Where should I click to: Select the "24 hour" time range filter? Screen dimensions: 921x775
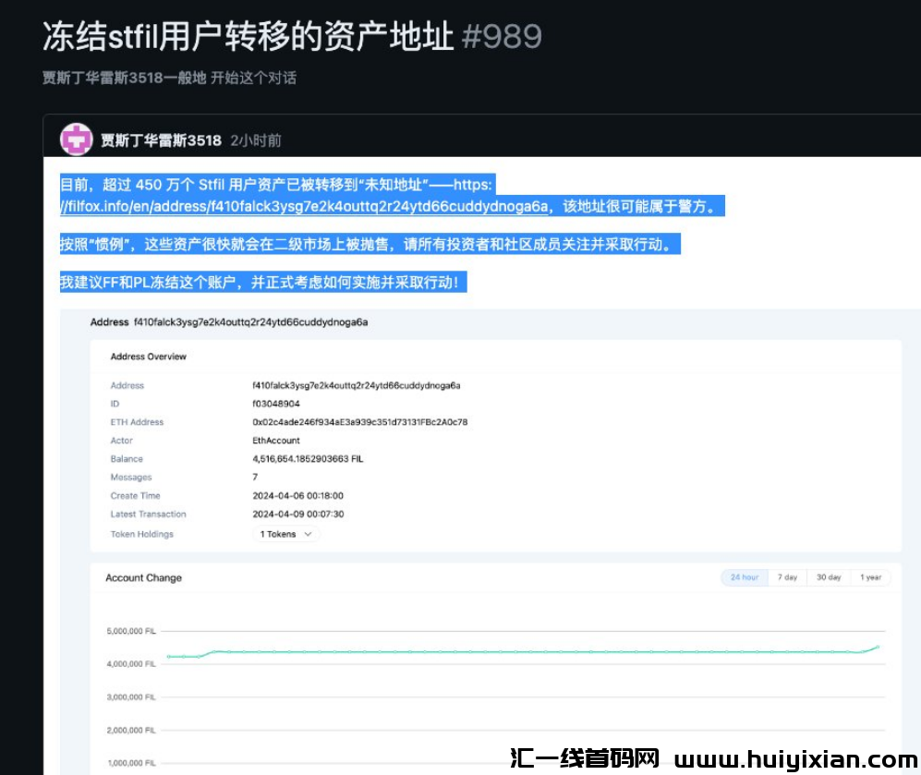coord(744,576)
